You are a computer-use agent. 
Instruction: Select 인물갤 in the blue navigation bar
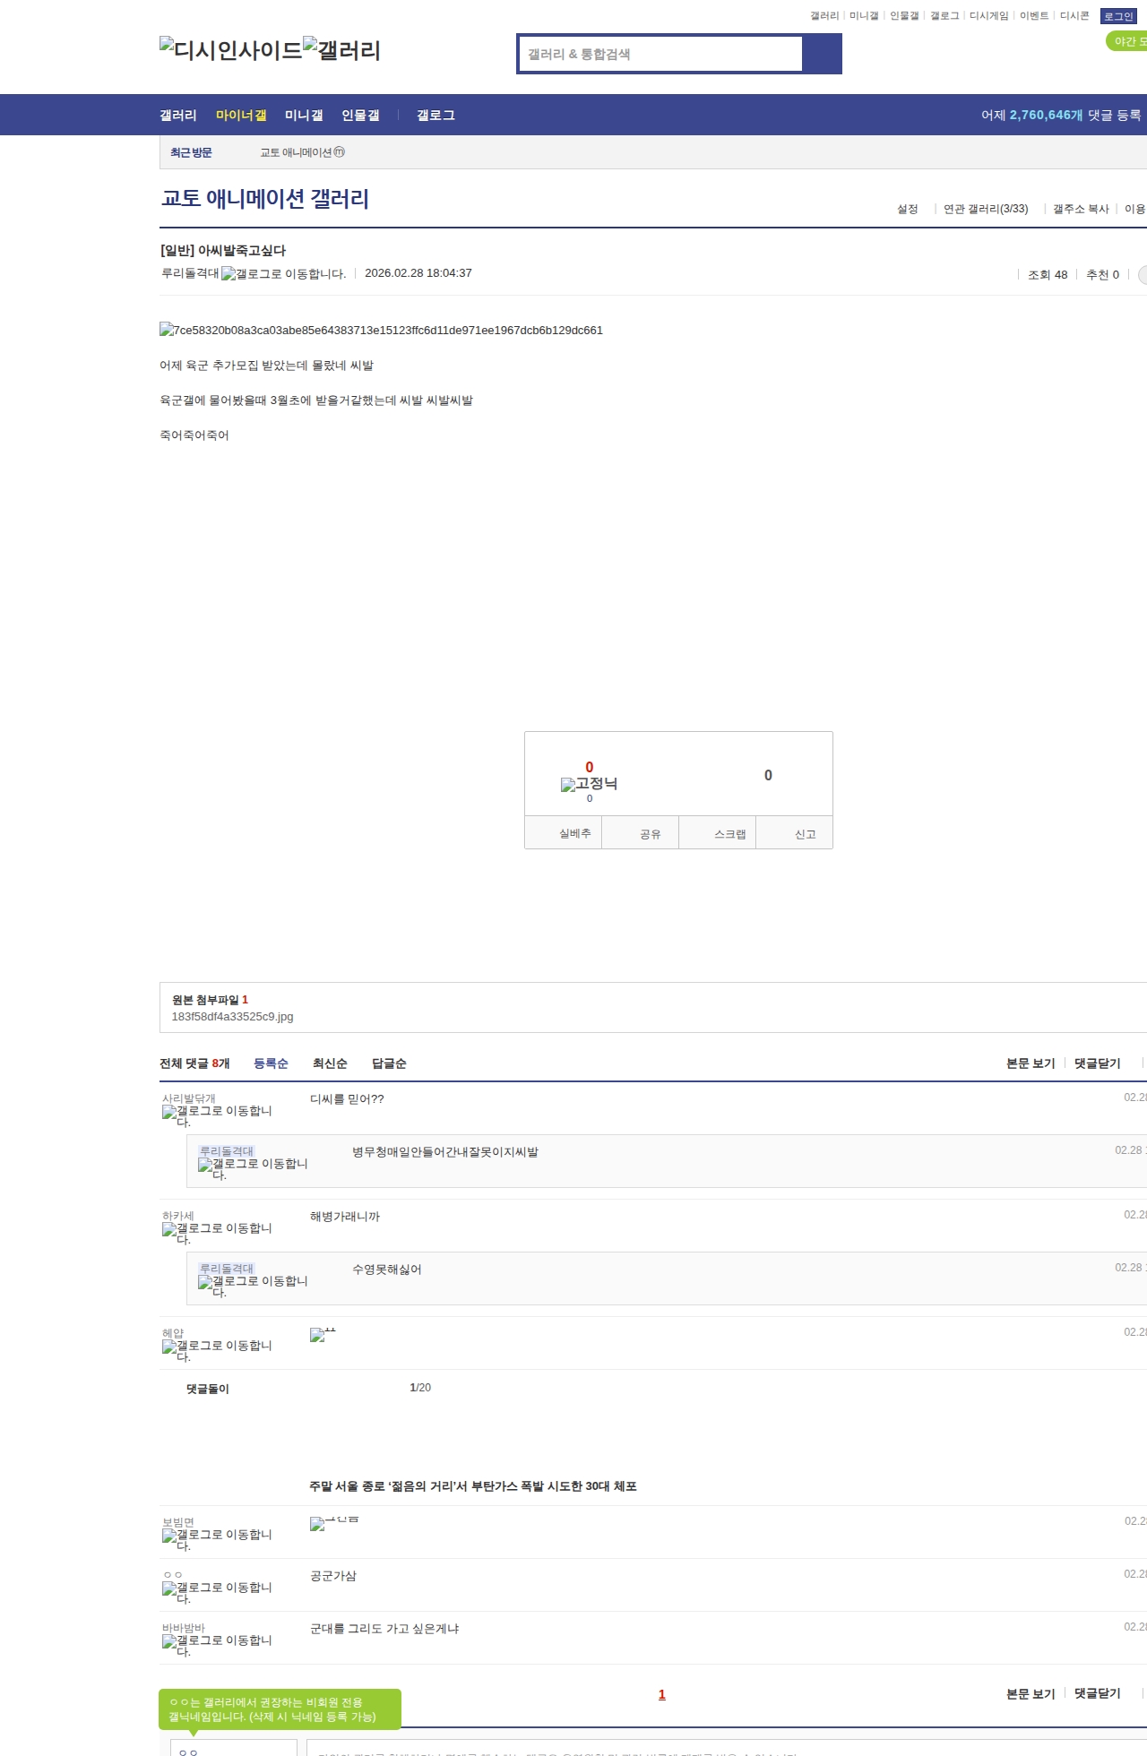360,115
